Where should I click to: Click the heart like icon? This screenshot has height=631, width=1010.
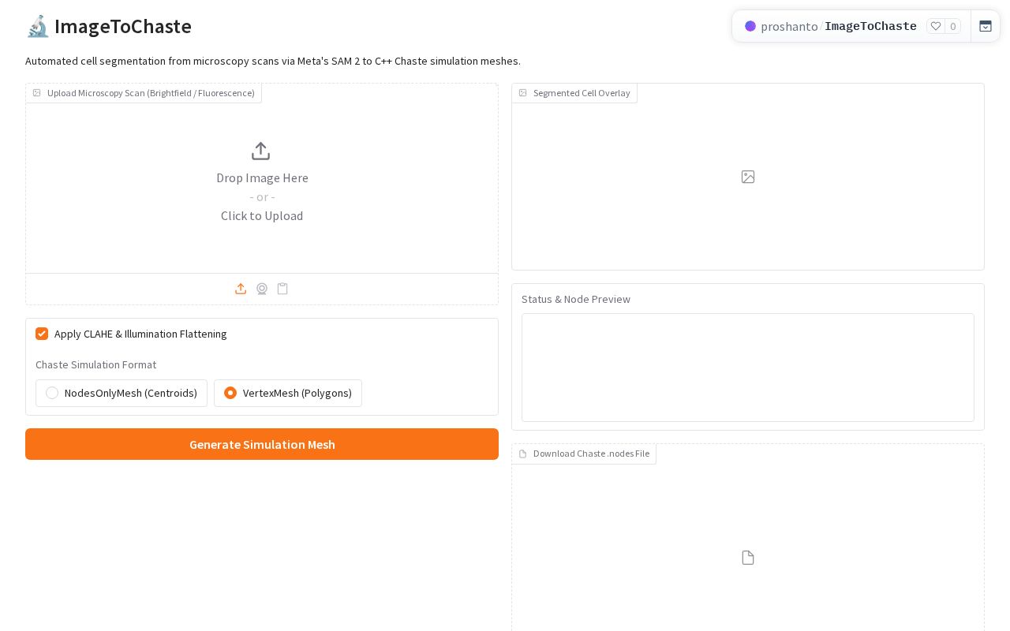point(936,26)
